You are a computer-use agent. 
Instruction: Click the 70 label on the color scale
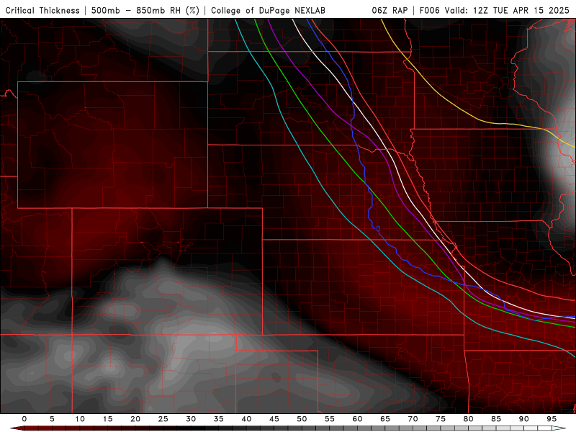(413, 419)
